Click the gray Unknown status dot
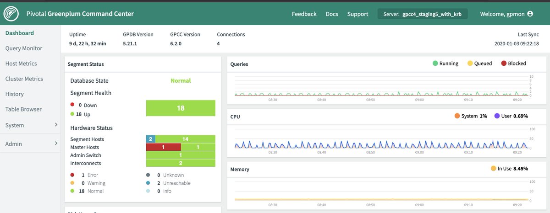Screen dimensions: 550x213 (148, 175)
